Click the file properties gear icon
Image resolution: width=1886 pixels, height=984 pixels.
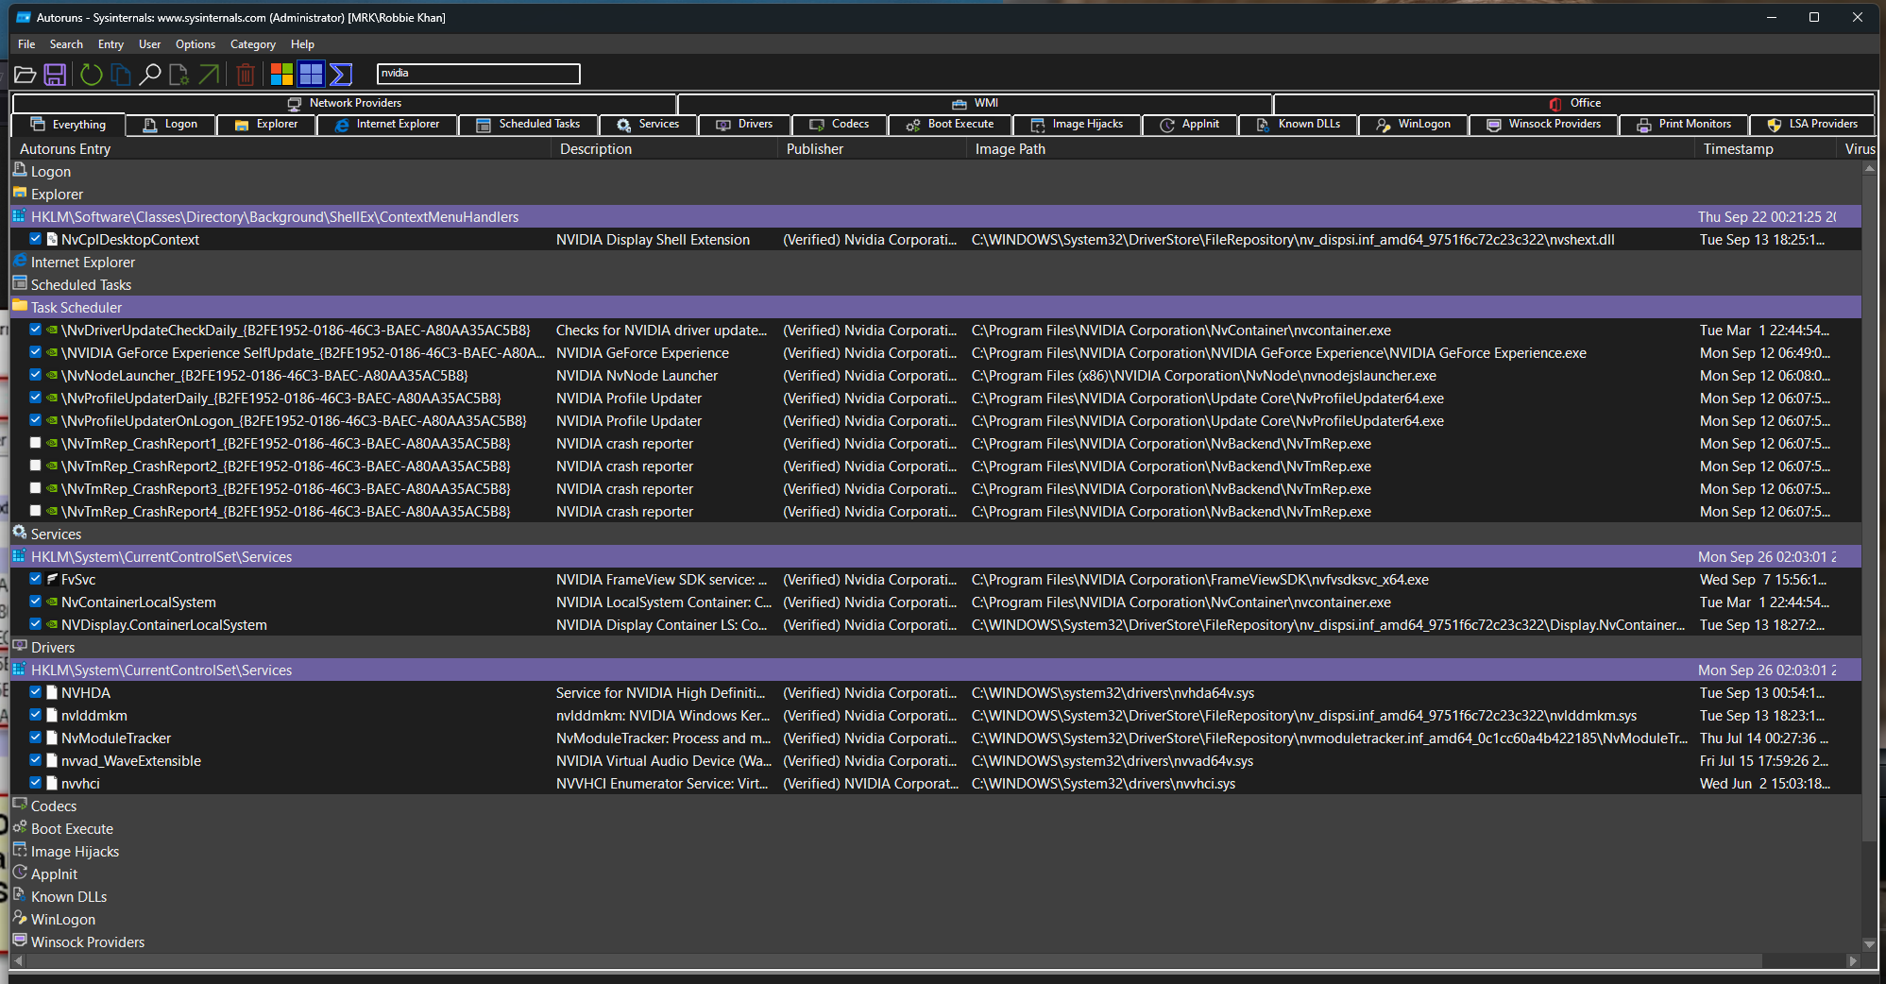[x=178, y=74]
